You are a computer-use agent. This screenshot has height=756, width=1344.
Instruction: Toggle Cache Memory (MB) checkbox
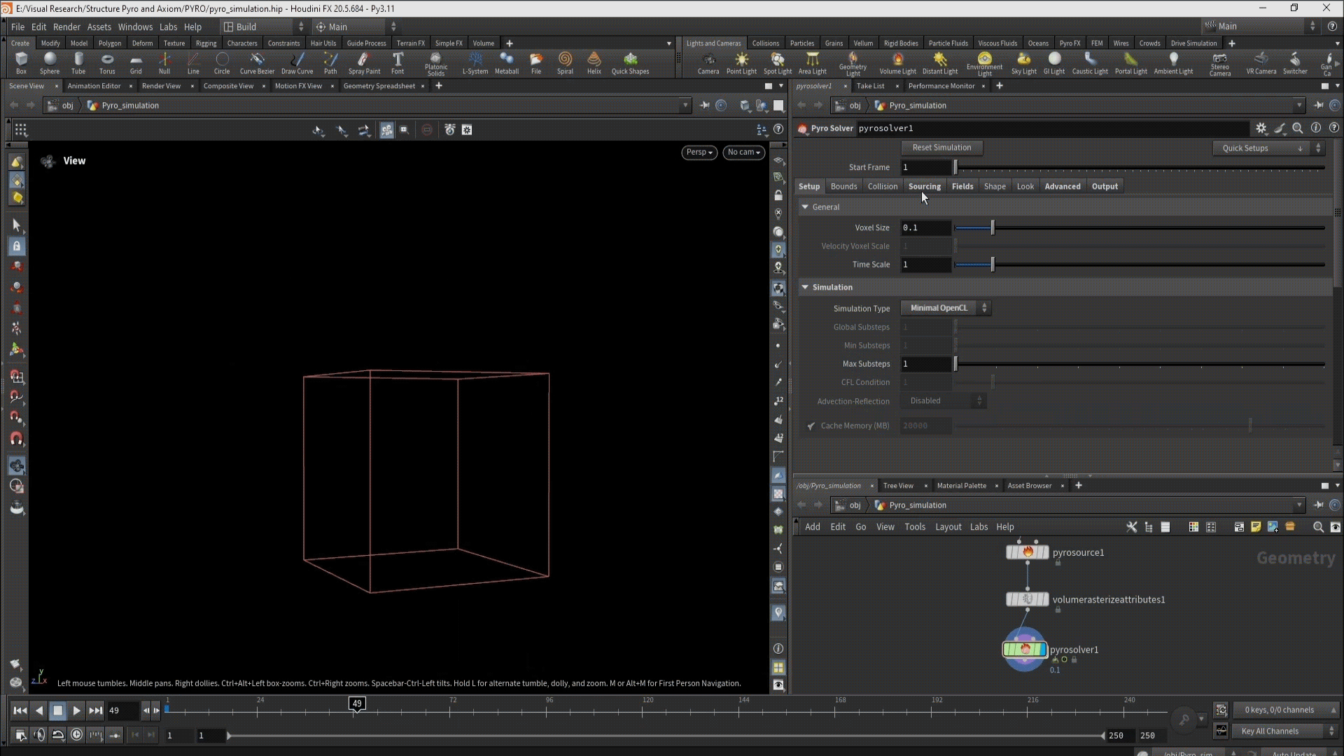811,426
